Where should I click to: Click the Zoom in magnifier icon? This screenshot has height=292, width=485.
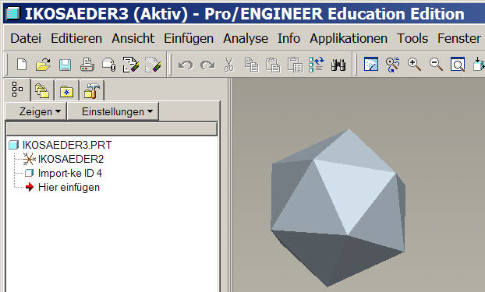414,65
